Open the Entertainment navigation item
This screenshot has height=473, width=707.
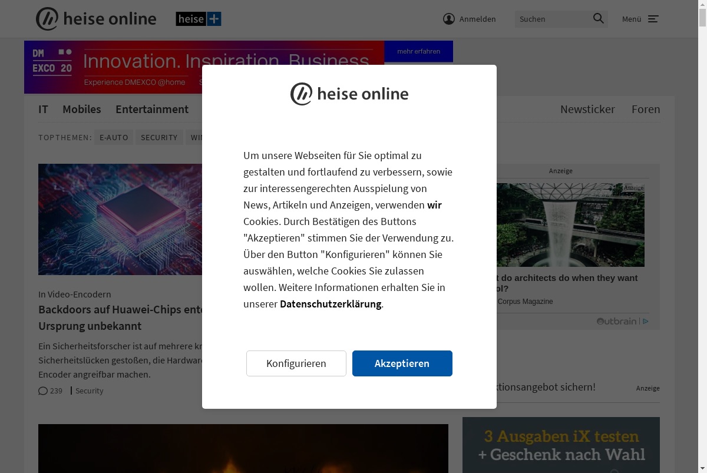tap(152, 109)
